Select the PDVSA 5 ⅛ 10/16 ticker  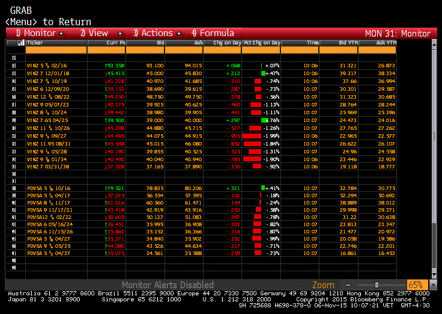click(49, 188)
